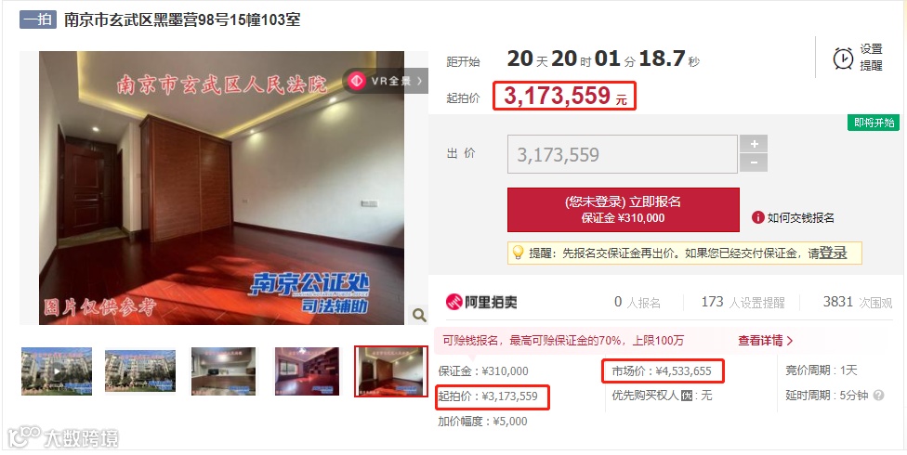The height and width of the screenshot is (455, 907).
Task: Select the third room thumbnail
Action: 223,371
